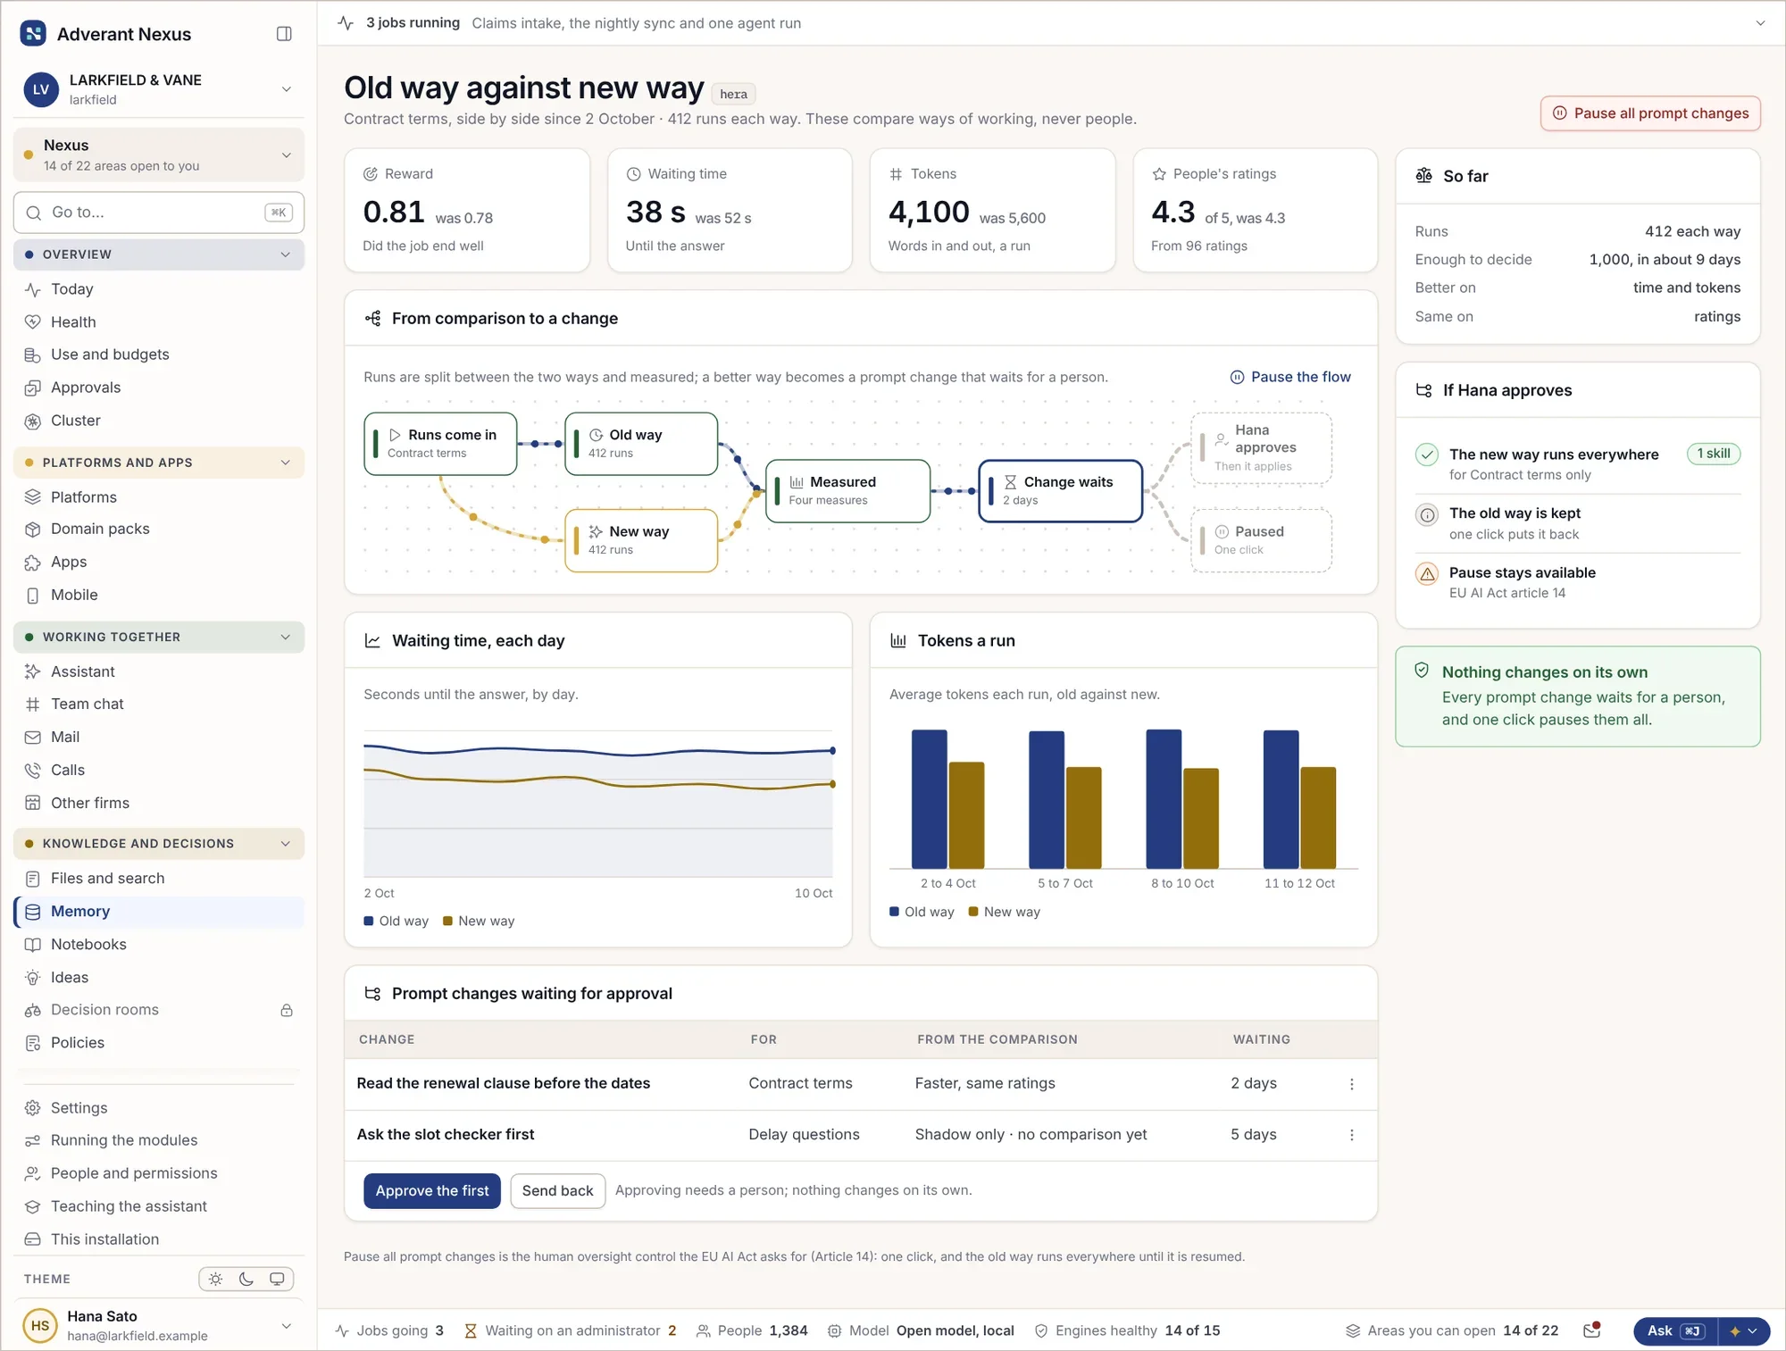Click the Ideas lightbulb icon
The height and width of the screenshot is (1351, 1786).
pos(33,977)
